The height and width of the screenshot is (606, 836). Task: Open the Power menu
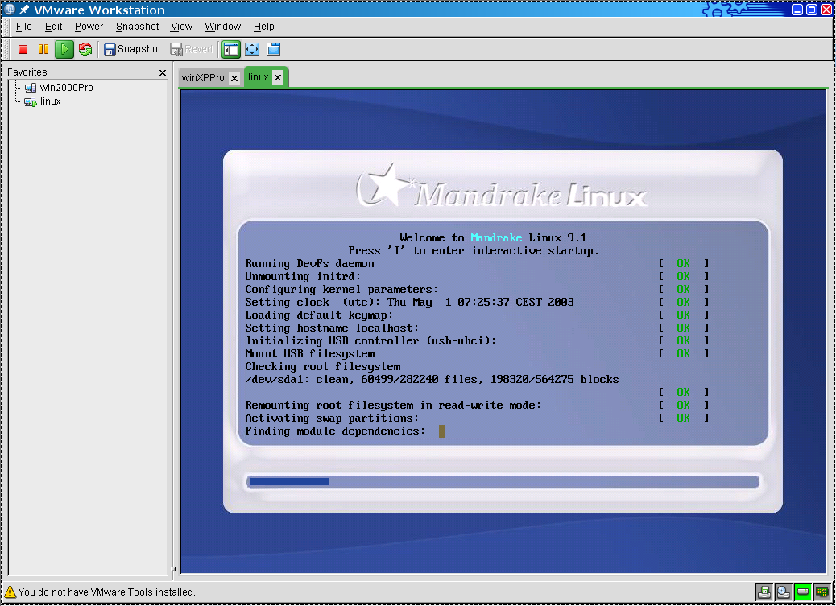point(89,27)
